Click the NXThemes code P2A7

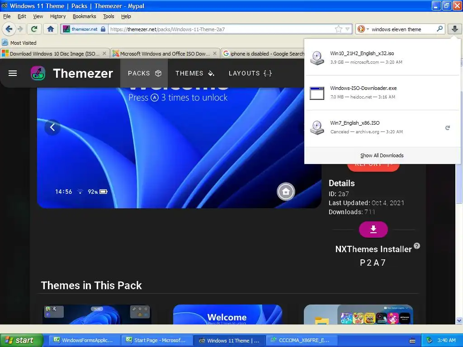coord(373,263)
